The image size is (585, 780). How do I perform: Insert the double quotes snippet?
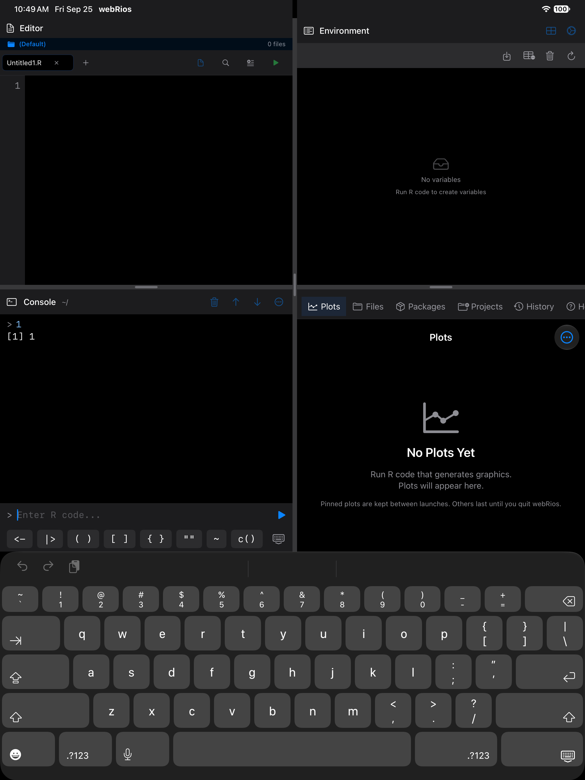click(x=189, y=539)
